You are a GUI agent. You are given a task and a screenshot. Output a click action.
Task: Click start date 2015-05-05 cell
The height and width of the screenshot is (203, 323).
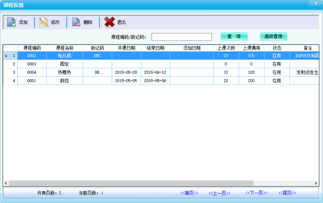coord(127,81)
